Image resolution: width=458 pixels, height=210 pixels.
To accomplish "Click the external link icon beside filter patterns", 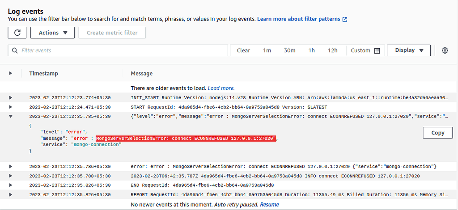I will coord(345,20).
